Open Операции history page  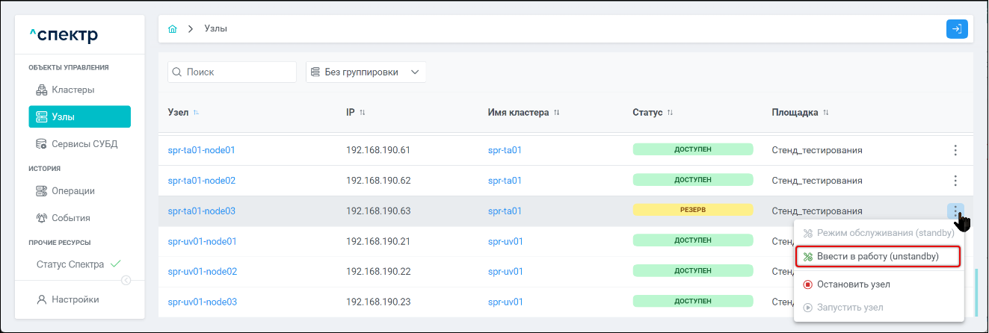click(x=73, y=191)
